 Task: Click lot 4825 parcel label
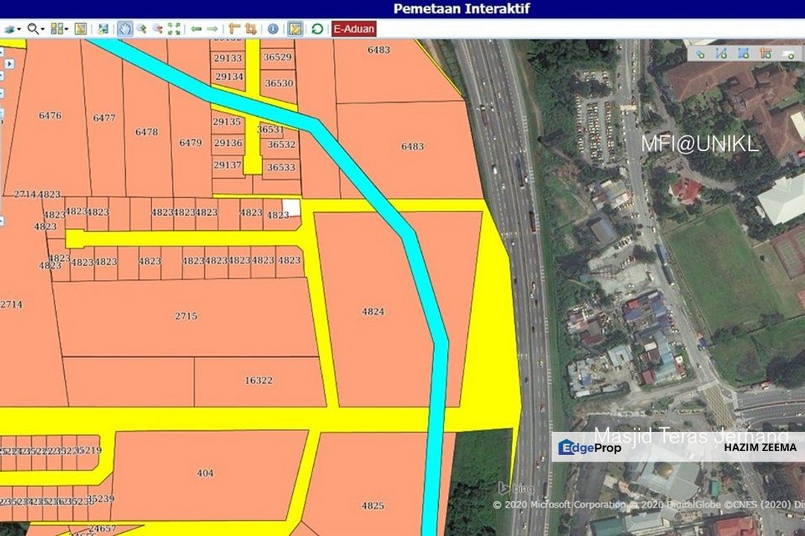(373, 505)
